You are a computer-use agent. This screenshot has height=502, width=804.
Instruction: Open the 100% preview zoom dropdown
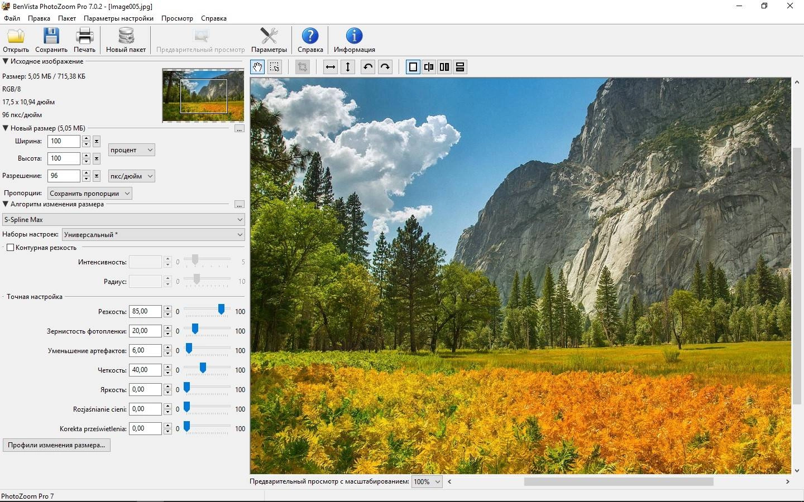pos(427,482)
